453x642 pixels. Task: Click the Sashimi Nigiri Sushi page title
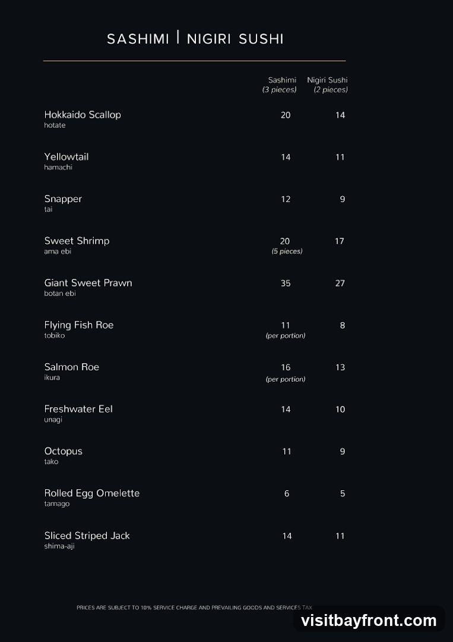tap(195, 39)
